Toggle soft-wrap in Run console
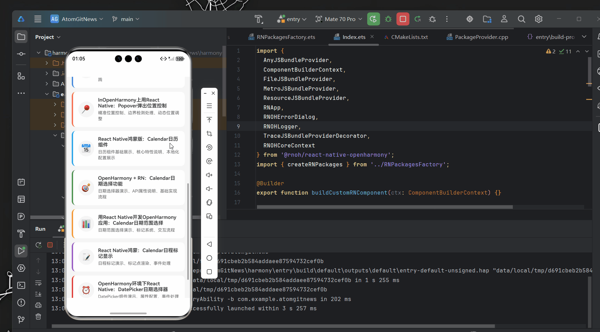 tap(38, 283)
